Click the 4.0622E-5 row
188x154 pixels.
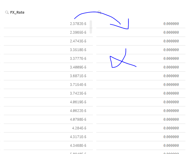(x=78, y=111)
